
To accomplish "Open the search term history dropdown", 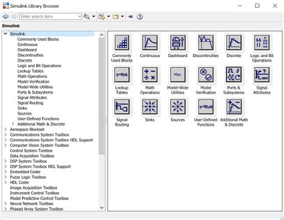I will tap(80, 16).
